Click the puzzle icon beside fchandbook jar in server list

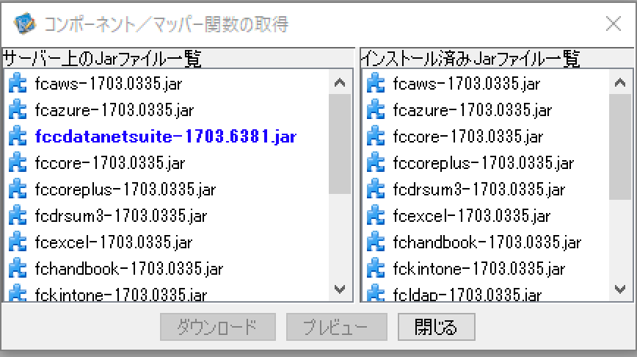[x=18, y=268]
